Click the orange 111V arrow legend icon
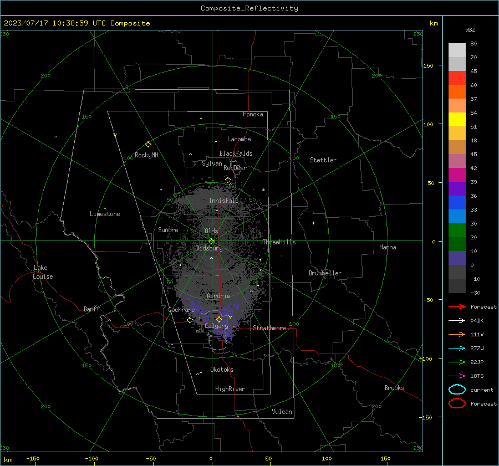 (x=457, y=334)
